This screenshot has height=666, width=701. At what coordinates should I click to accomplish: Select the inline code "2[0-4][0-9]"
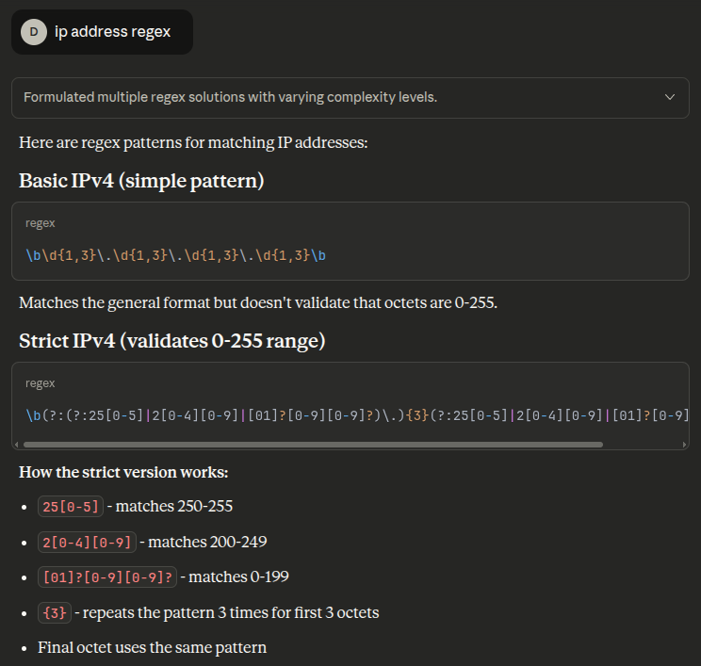tap(87, 542)
